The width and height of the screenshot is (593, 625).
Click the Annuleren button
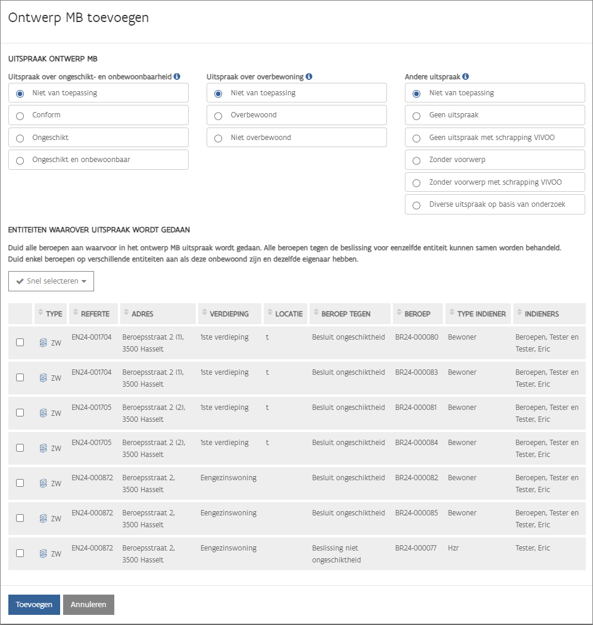88,605
